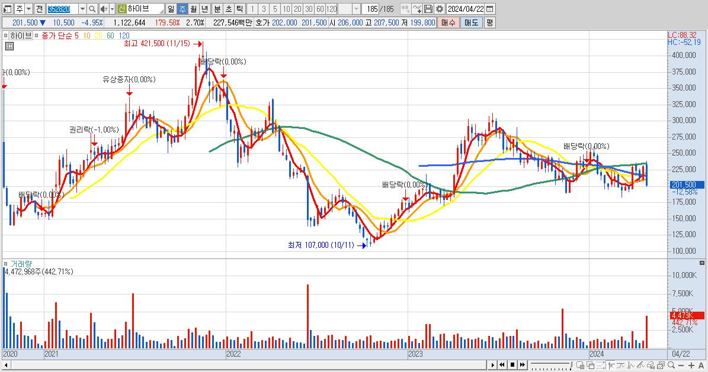The width and height of the screenshot is (708, 372).
Task: Click the zigzag wave analysis icon
Action: pyautogui.click(x=631, y=365)
